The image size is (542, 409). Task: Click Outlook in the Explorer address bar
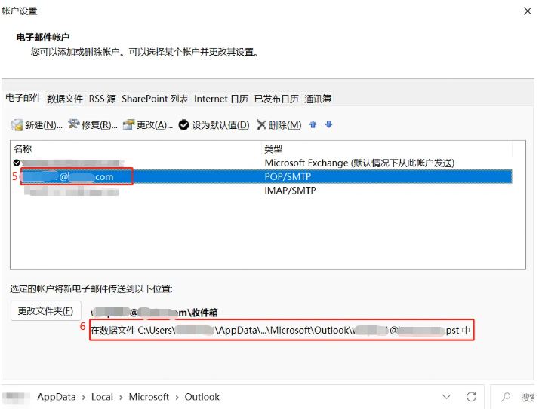(x=202, y=397)
